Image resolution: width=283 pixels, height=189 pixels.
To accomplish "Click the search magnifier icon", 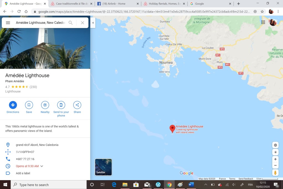I will 70,23.
